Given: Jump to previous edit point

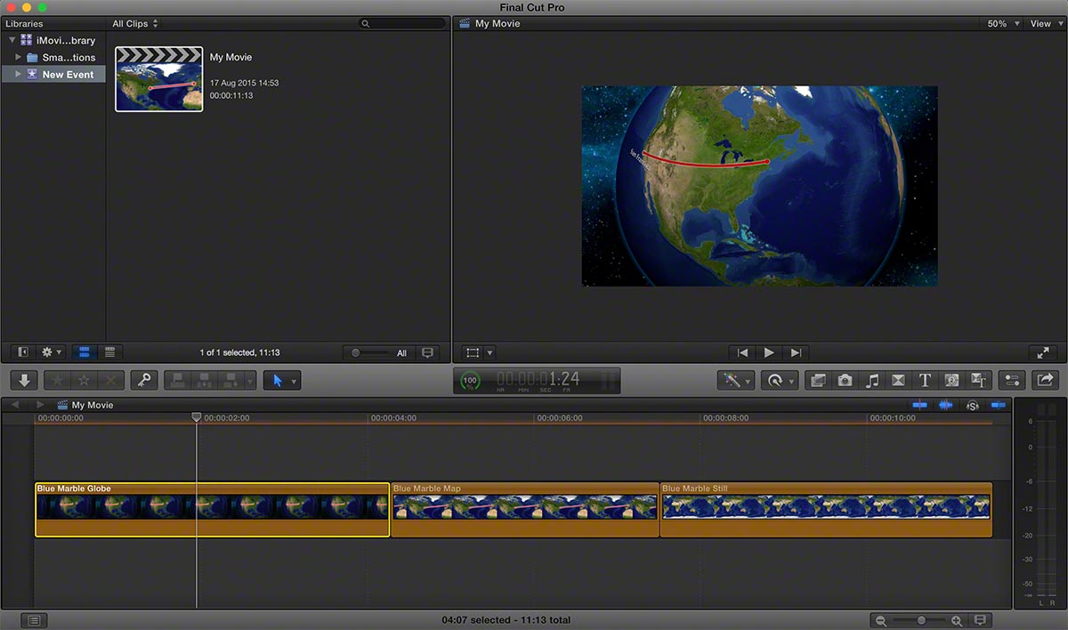Looking at the screenshot, I should pos(743,352).
